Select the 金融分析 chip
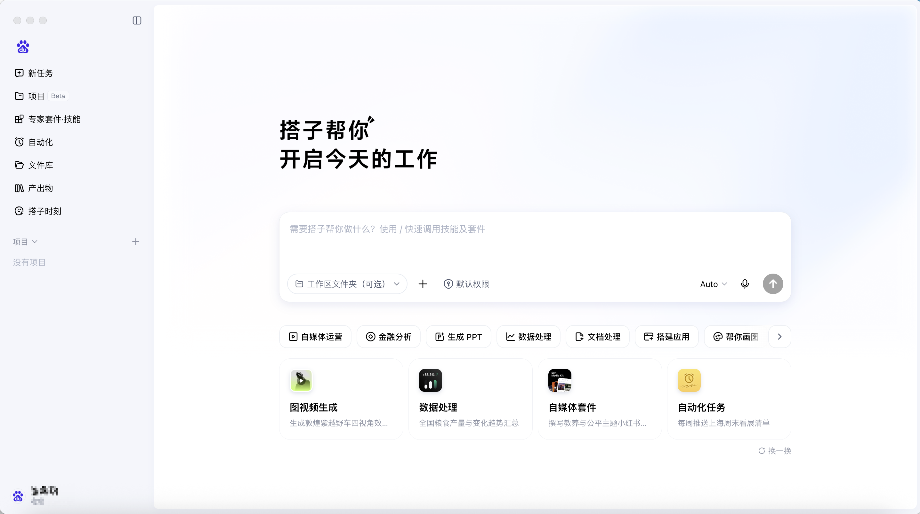The height and width of the screenshot is (514, 920). click(x=389, y=337)
